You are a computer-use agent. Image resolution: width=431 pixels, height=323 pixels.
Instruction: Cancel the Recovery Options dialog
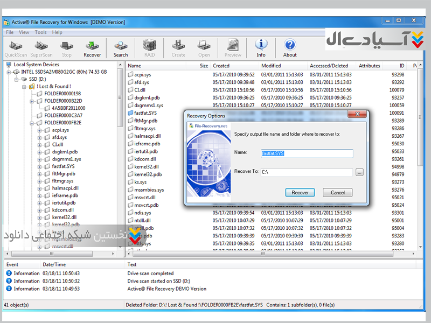[337, 192]
